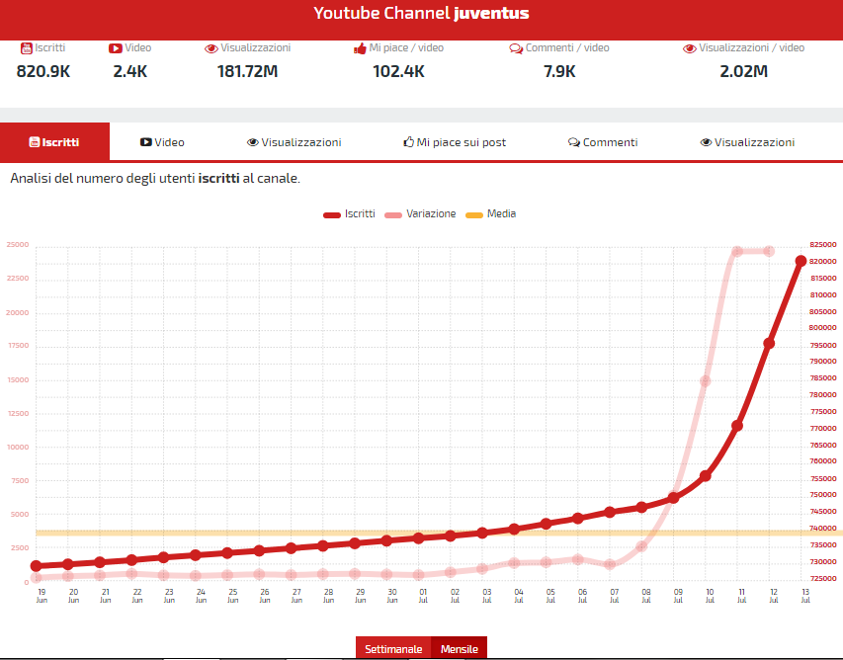Screen dimensions: 843x660
Task: Toggle the orange Media legend swatch
Action: (474, 215)
